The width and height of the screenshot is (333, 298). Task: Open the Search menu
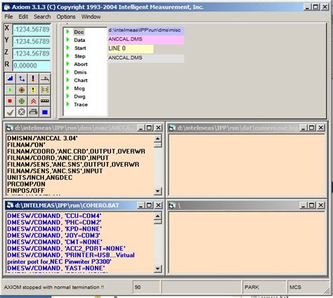click(x=42, y=17)
